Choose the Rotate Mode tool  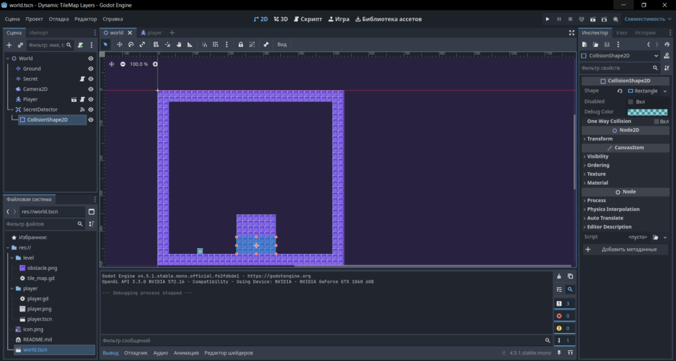pyautogui.click(x=131, y=44)
